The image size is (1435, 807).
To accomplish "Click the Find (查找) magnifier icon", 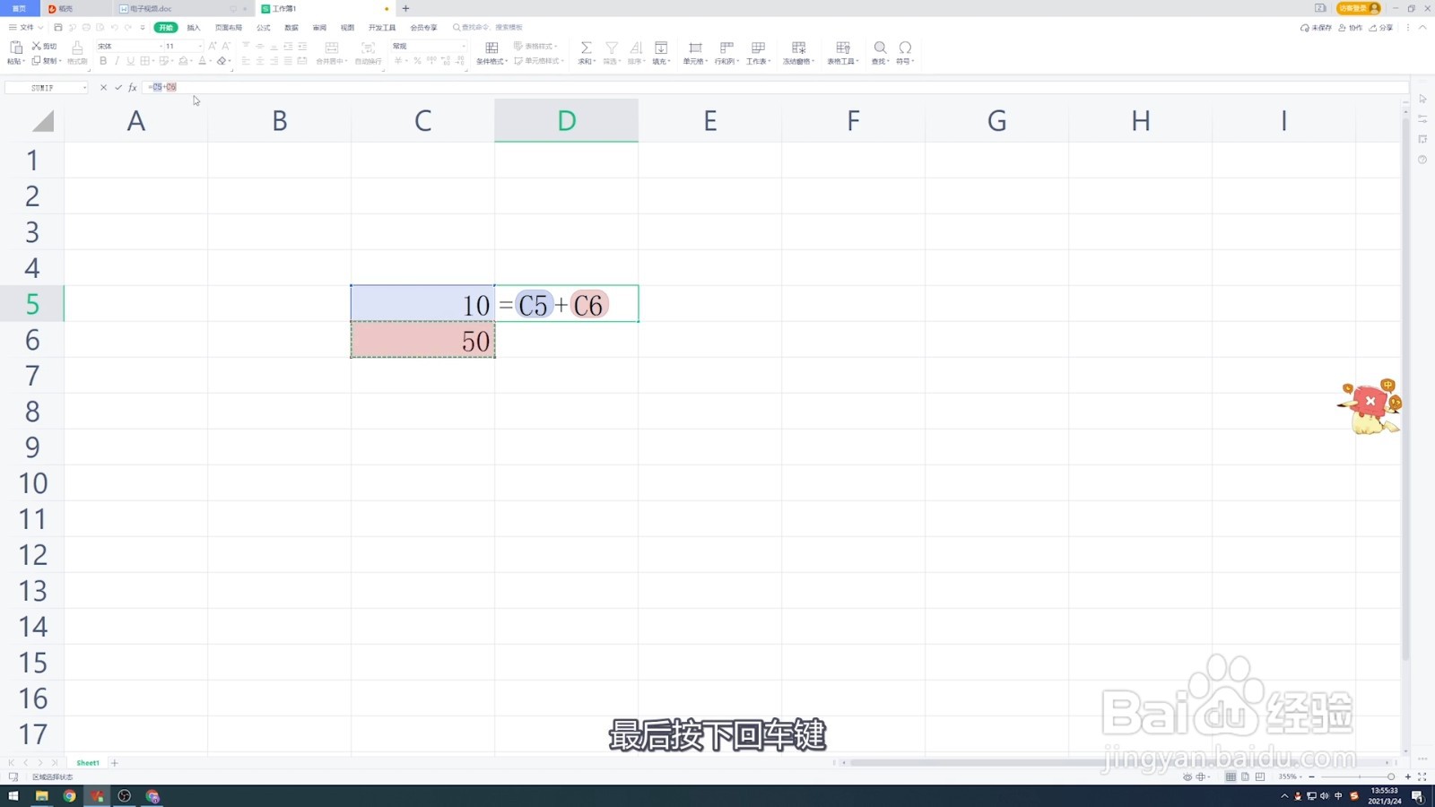I will pyautogui.click(x=880, y=48).
